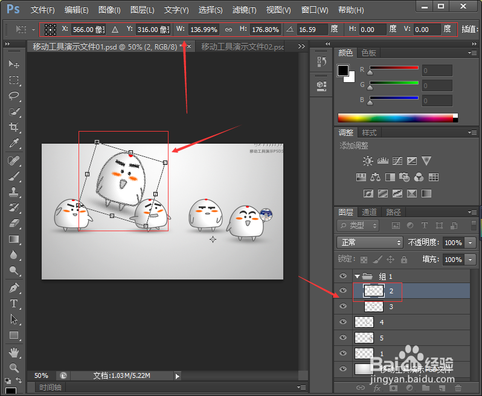Select the Zoom tool

click(13, 368)
